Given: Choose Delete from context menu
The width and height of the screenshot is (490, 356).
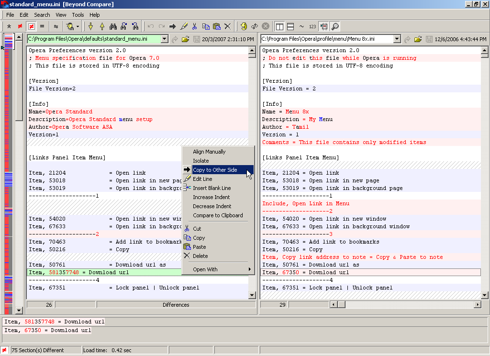Looking at the screenshot, I should tap(218, 256).
